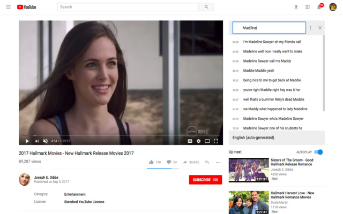This screenshot has height=214, width=343.
Task: Click the search magnifier button
Action: [x=206, y=7]
